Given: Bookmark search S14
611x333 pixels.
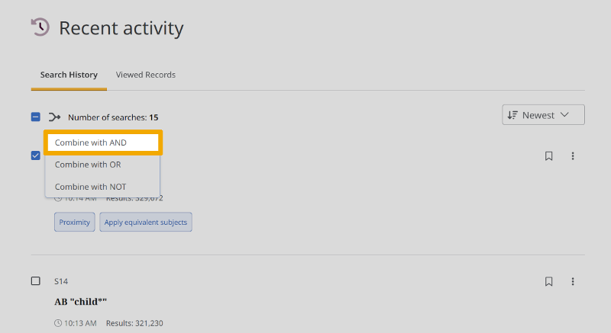Looking at the screenshot, I should pyautogui.click(x=548, y=281).
